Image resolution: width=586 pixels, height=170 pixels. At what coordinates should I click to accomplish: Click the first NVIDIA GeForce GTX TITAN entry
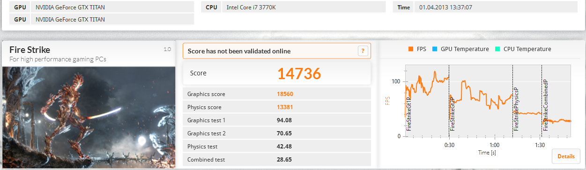tap(70, 7)
